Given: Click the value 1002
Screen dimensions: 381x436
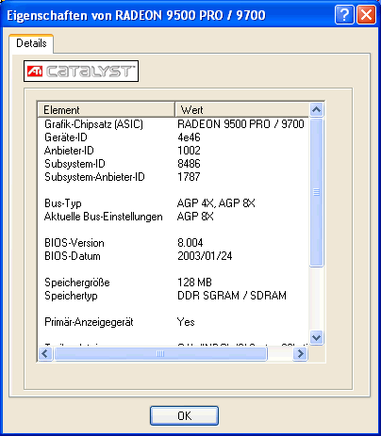Looking at the screenshot, I should click(189, 151).
